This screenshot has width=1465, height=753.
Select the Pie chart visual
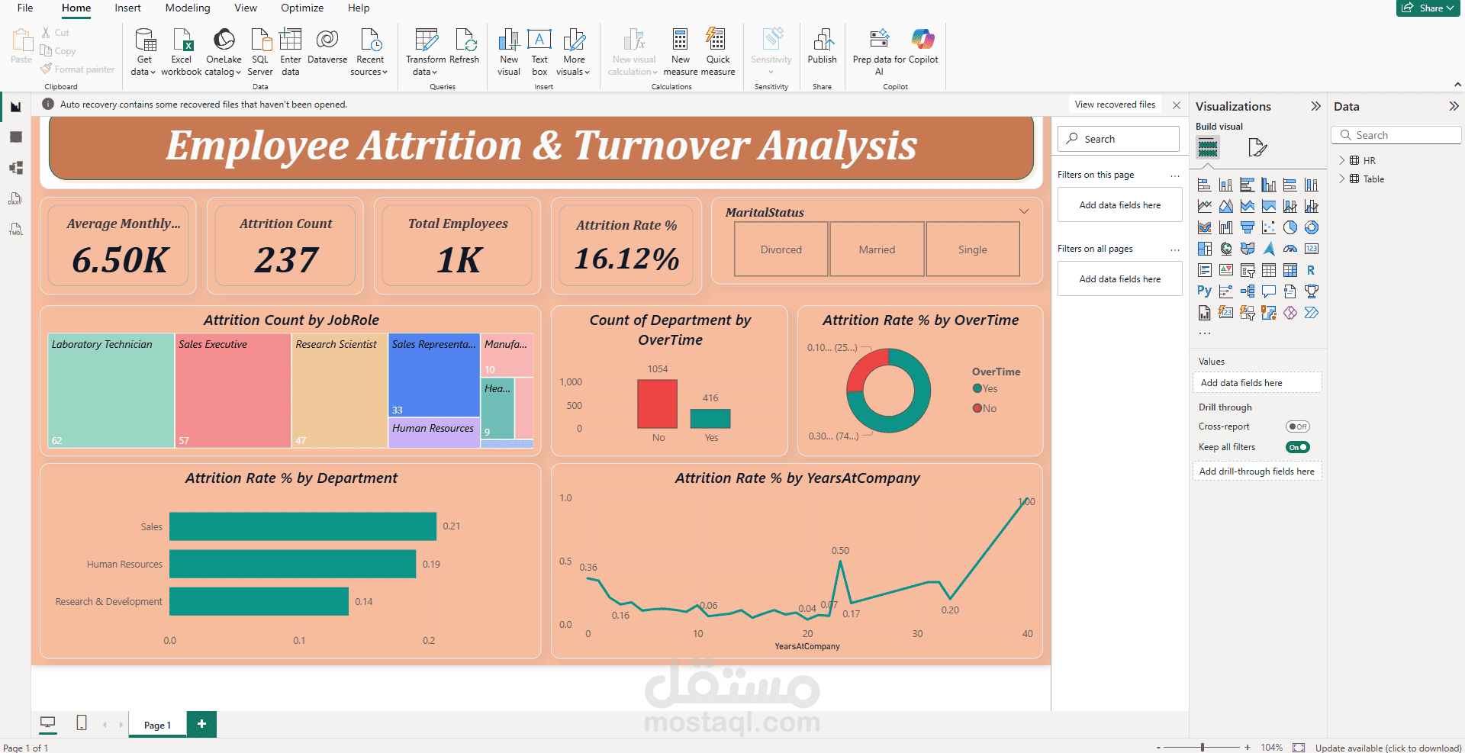[x=1290, y=227]
